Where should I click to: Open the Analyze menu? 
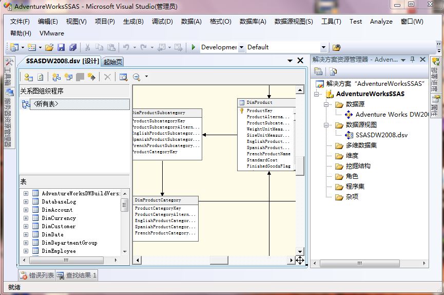381,22
